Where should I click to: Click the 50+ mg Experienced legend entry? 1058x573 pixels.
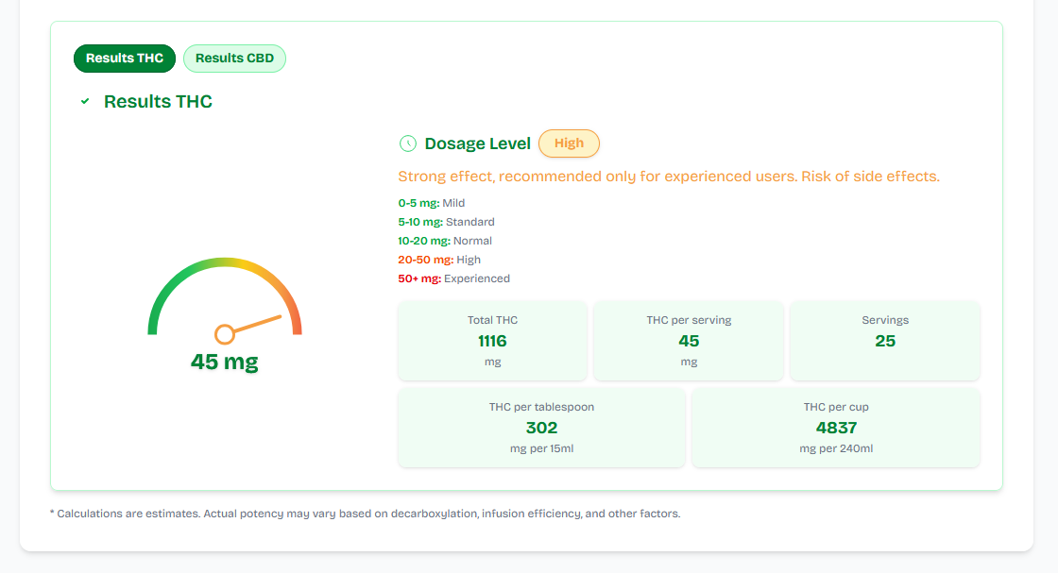click(453, 278)
